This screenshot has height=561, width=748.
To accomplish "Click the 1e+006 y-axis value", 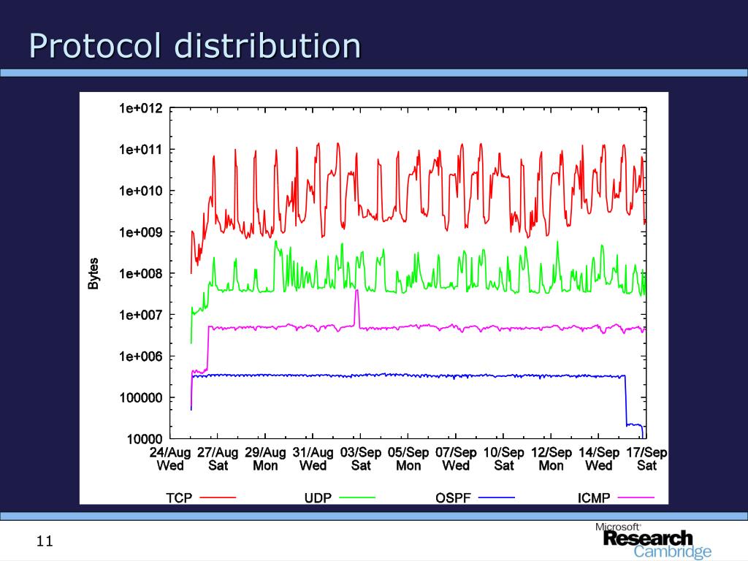I will pyautogui.click(x=141, y=356).
